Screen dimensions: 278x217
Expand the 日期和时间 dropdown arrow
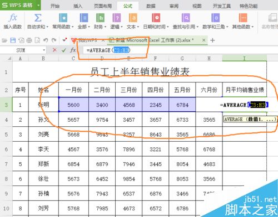(168, 27)
